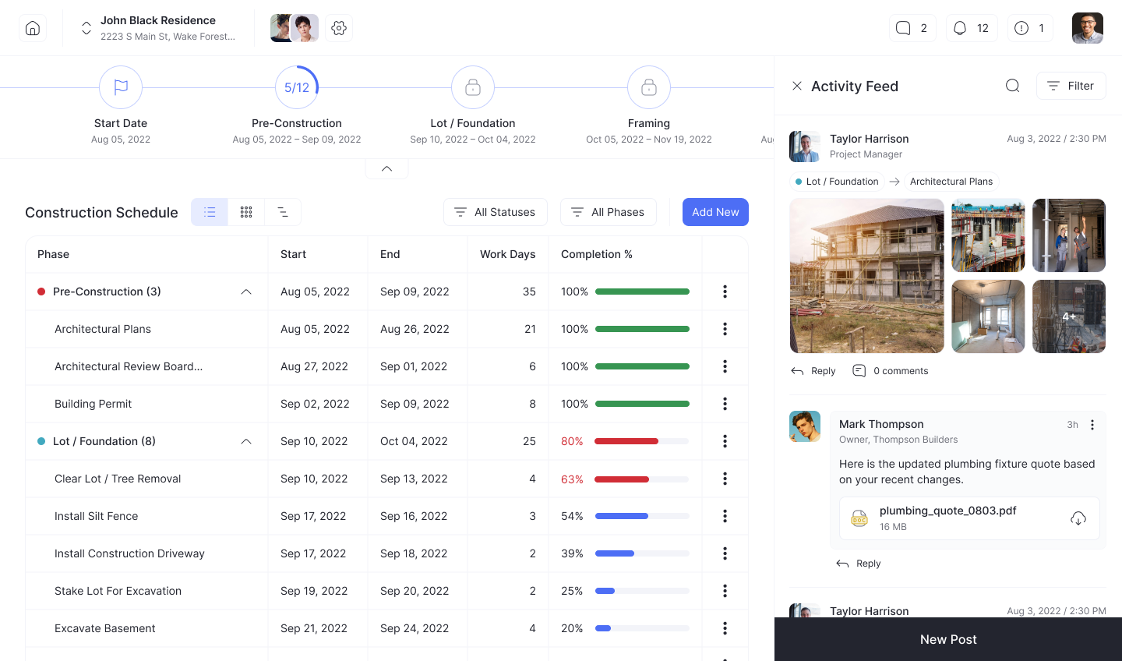
Task: Collapse the Pre-Construction phase group
Action: click(x=246, y=292)
